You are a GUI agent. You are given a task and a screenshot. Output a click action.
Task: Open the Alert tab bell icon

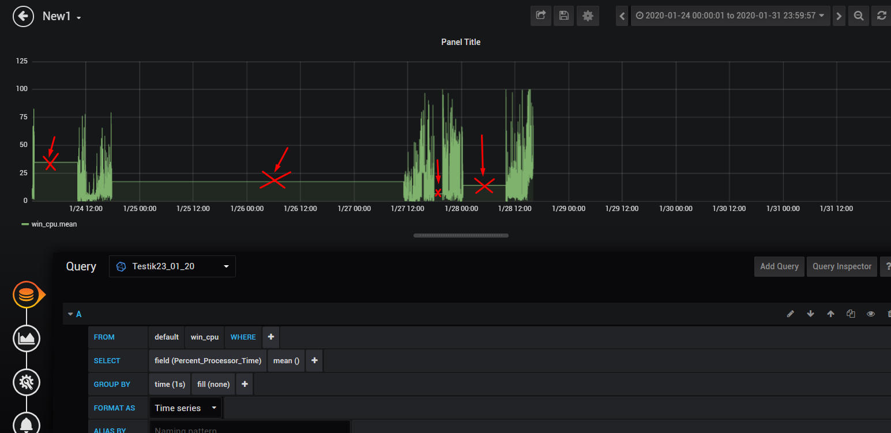(27, 424)
